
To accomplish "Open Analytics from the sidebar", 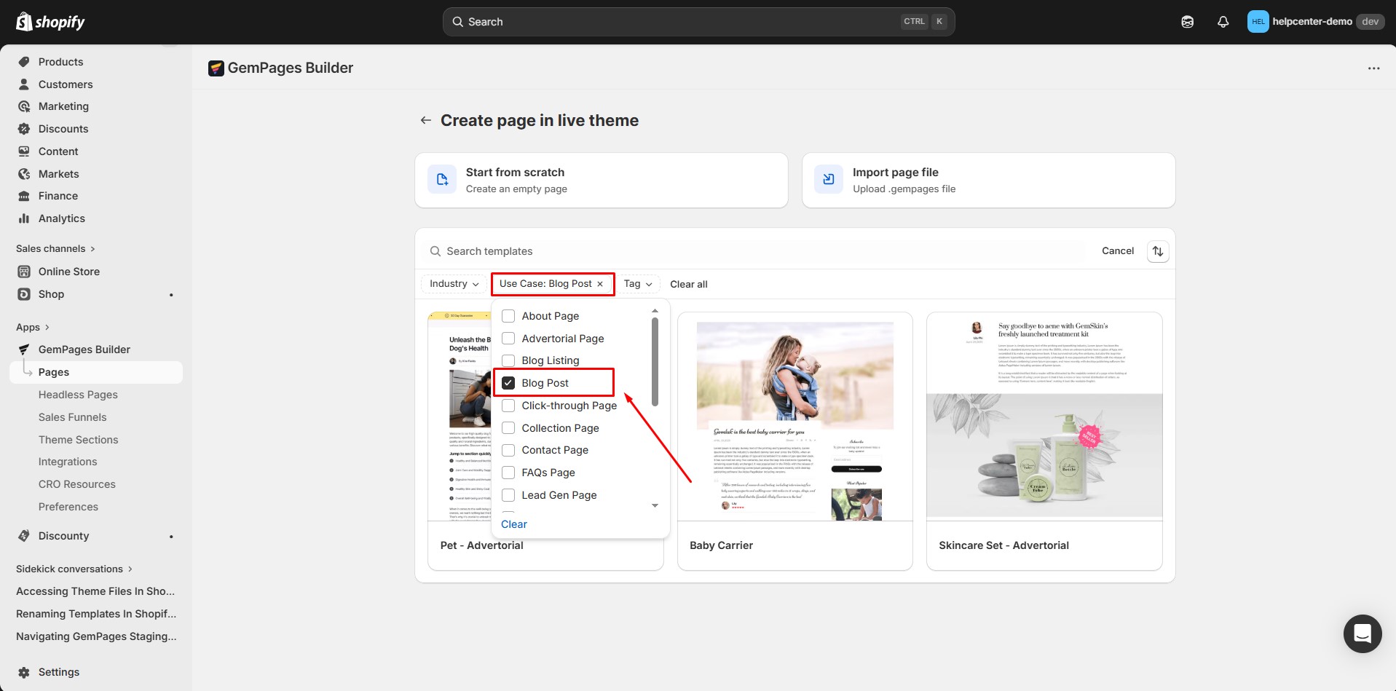I will pos(61,218).
